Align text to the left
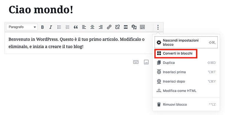 [84, 27]
